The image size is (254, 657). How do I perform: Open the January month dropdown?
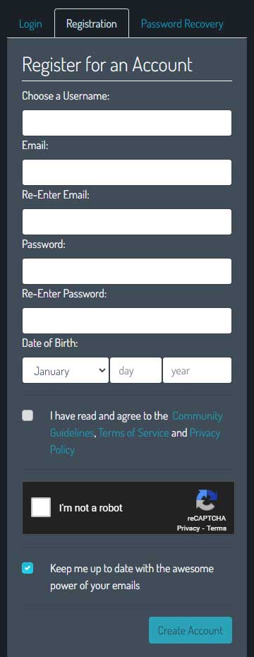click(x=66, y=370)
